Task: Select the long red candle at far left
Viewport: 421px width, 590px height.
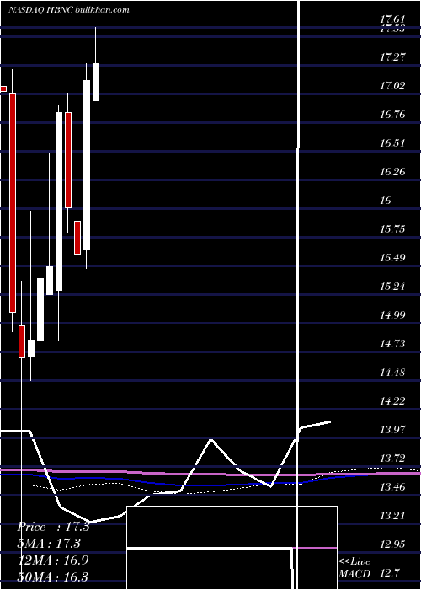Action: point(13,202)
